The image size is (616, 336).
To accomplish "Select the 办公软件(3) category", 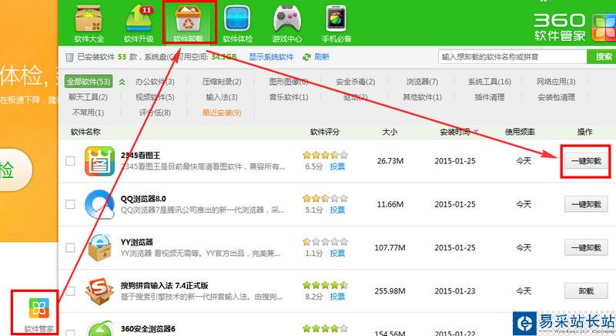I will 155,82.
